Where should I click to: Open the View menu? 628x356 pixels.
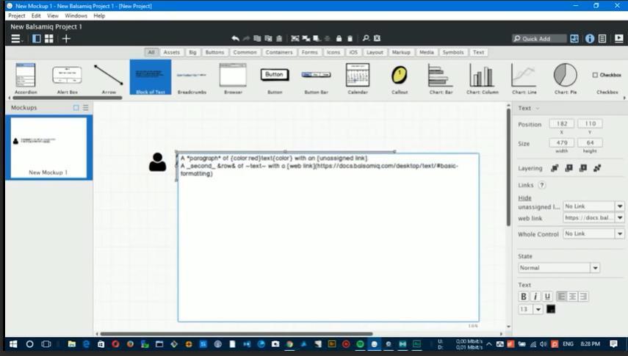click(x=53, y=15)
